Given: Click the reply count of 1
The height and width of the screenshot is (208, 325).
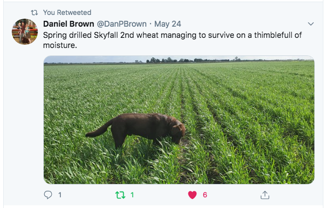Looking at the screenshot, I should (60, 195).
